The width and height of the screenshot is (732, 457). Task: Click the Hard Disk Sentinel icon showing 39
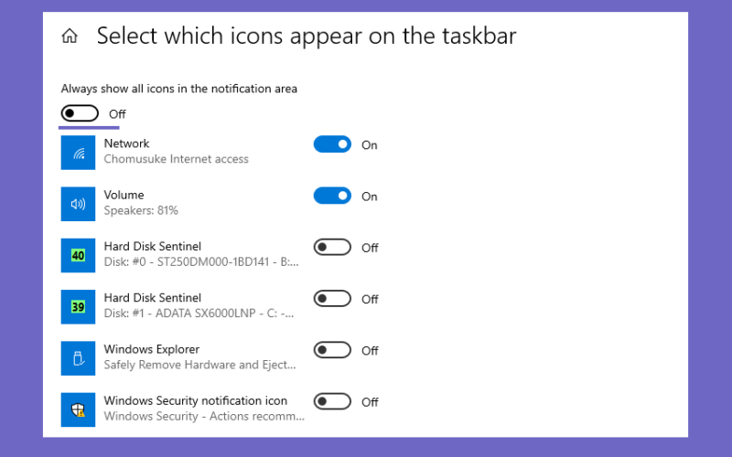point(78,307)
